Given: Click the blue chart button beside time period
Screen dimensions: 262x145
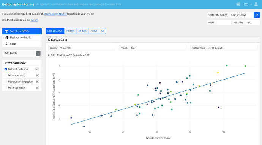Looking at the screenshot, I should pos(257,15).
